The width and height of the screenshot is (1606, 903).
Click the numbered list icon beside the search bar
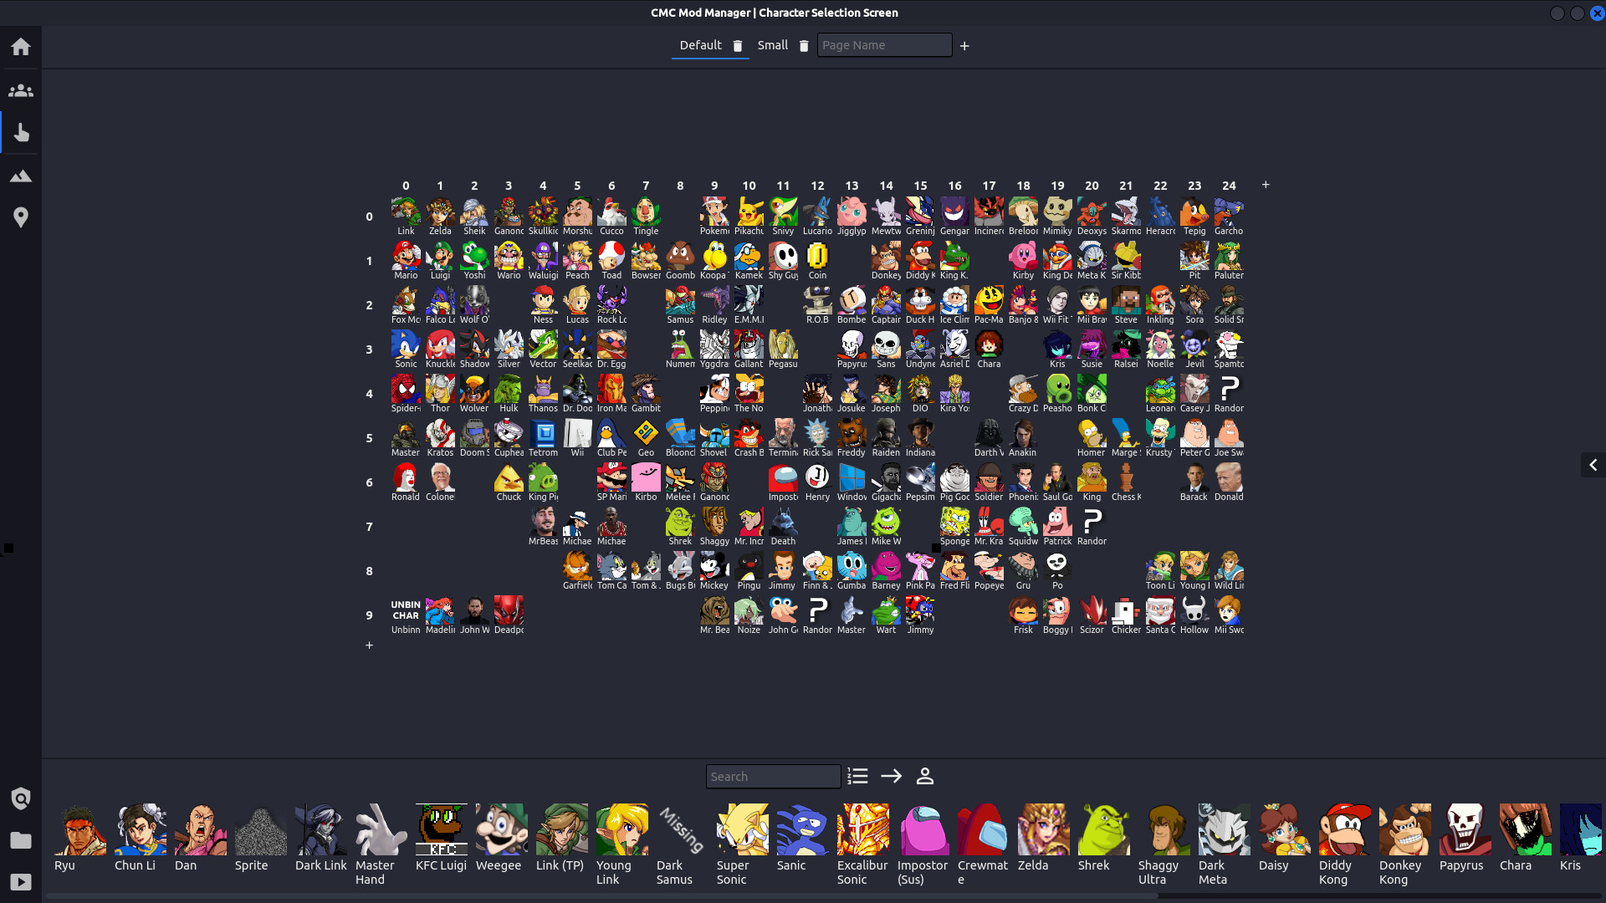click(857, 776)
